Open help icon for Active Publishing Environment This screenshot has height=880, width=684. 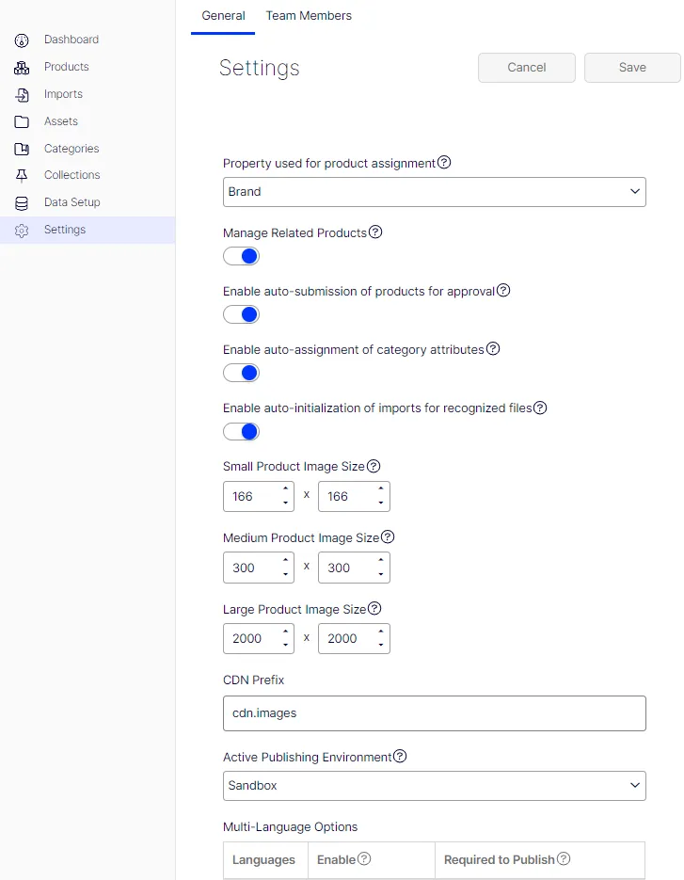400,756
